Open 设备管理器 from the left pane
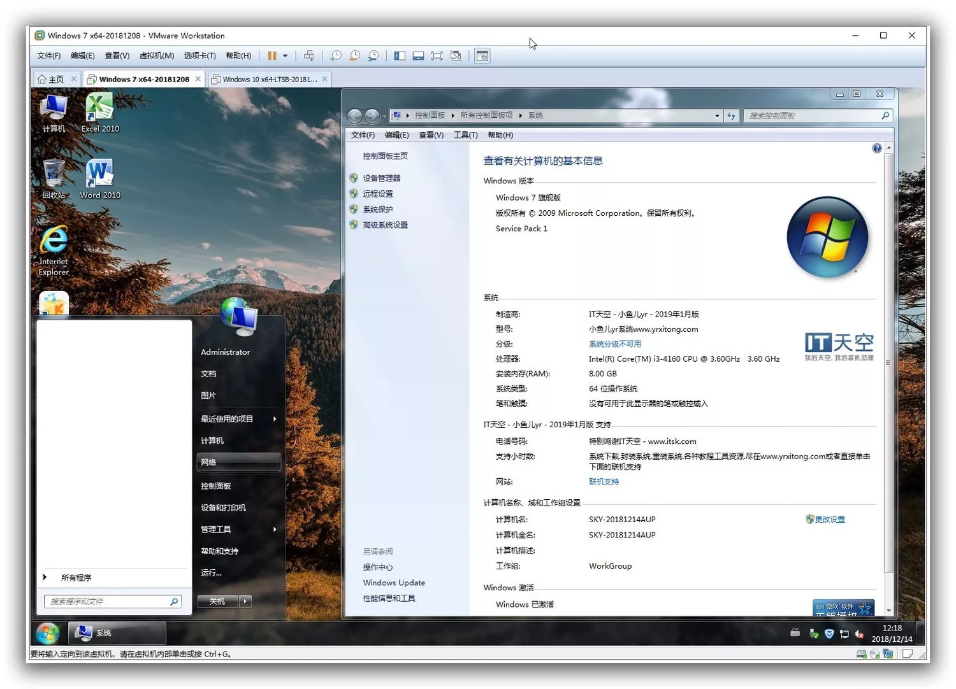This screenshot has width=956, height=689. tap(382, 178)
